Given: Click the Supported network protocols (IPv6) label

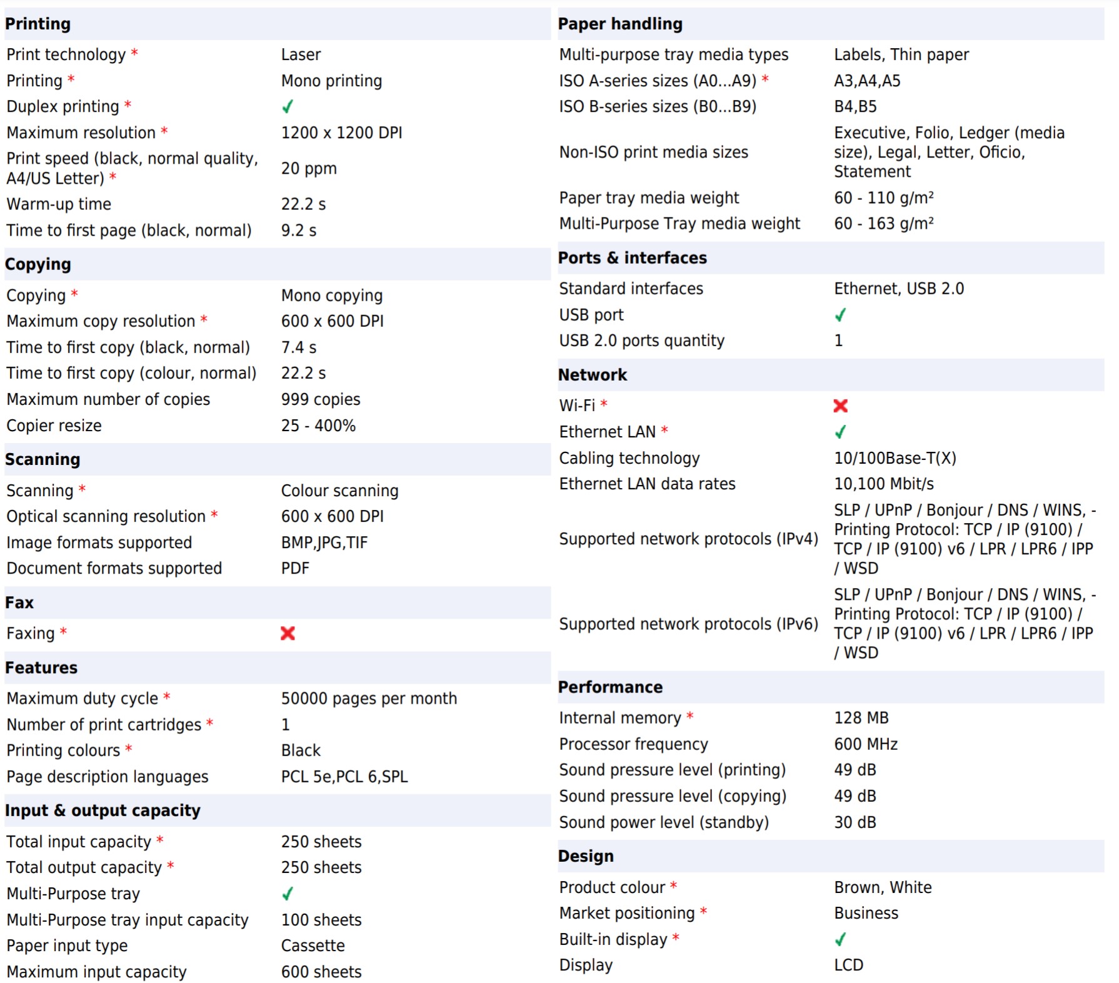Looking at the screenshot, I should 688,624.
